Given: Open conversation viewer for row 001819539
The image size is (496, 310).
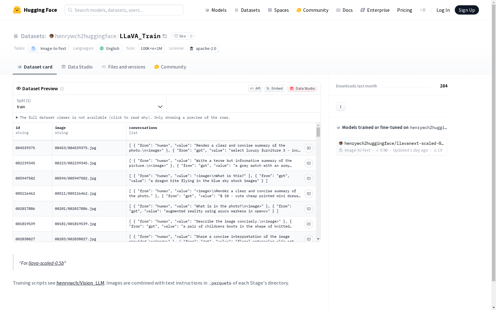Looking at the screenshot, I should pos(309,224).
